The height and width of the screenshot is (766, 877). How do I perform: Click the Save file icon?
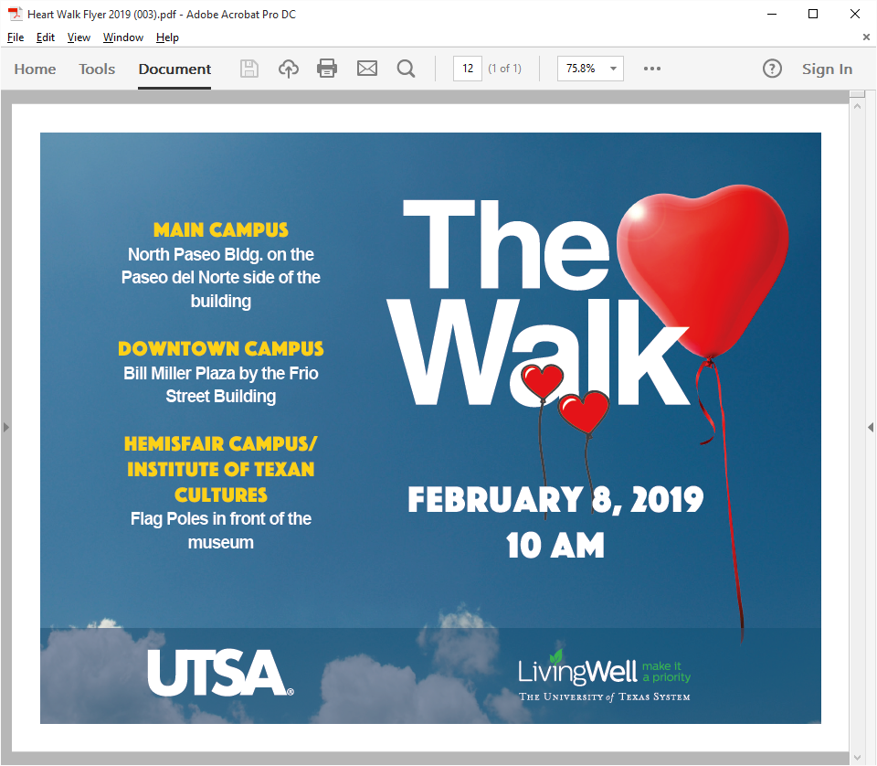[x=248, y=69]
